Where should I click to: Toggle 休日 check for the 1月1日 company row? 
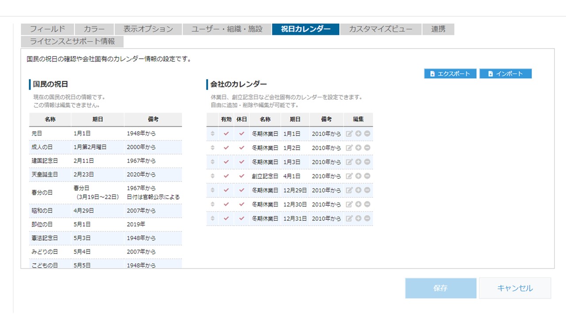point(241,134)
